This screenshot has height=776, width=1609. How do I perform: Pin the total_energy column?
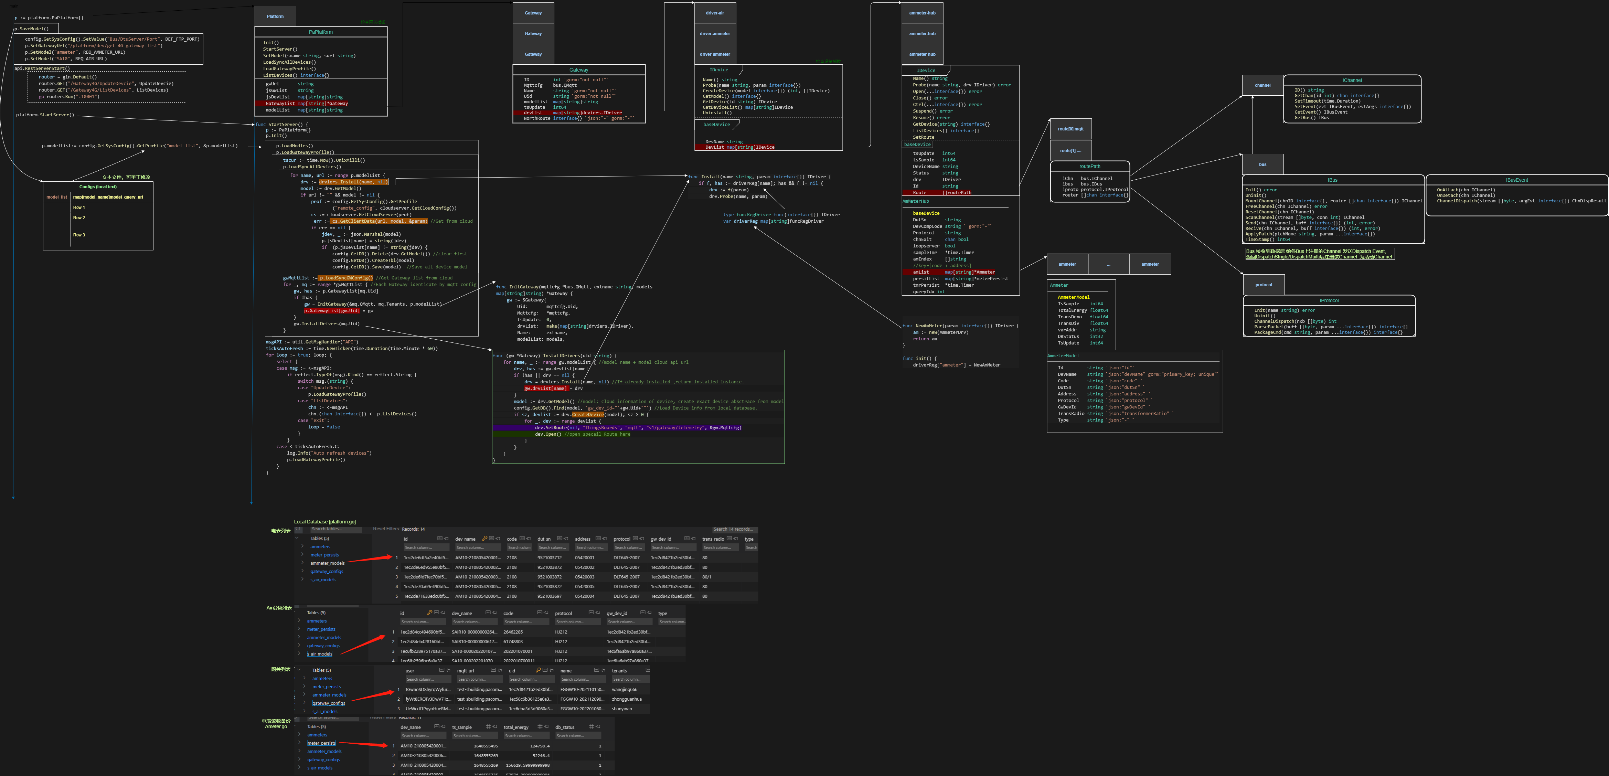[x=546, y=727]
